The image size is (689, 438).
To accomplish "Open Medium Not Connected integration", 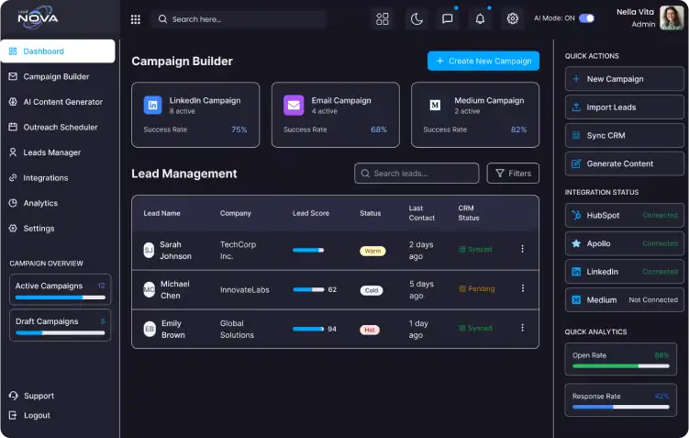I will pyautogui.click(x=625, y=300).
